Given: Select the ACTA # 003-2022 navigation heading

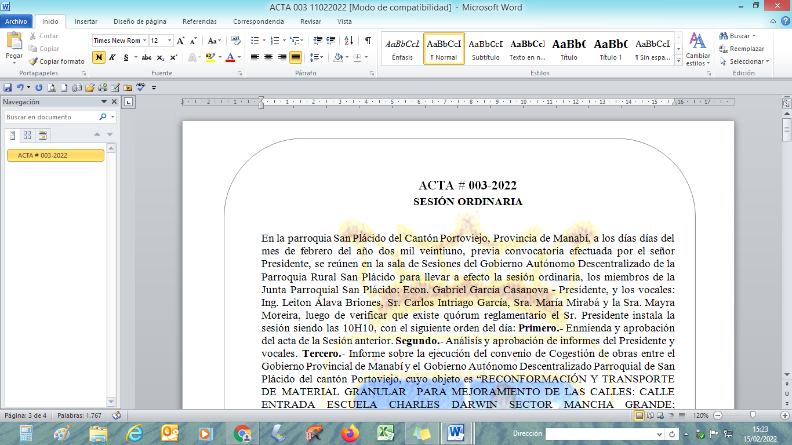Looking at the screenshot, I should pos(55,155).
